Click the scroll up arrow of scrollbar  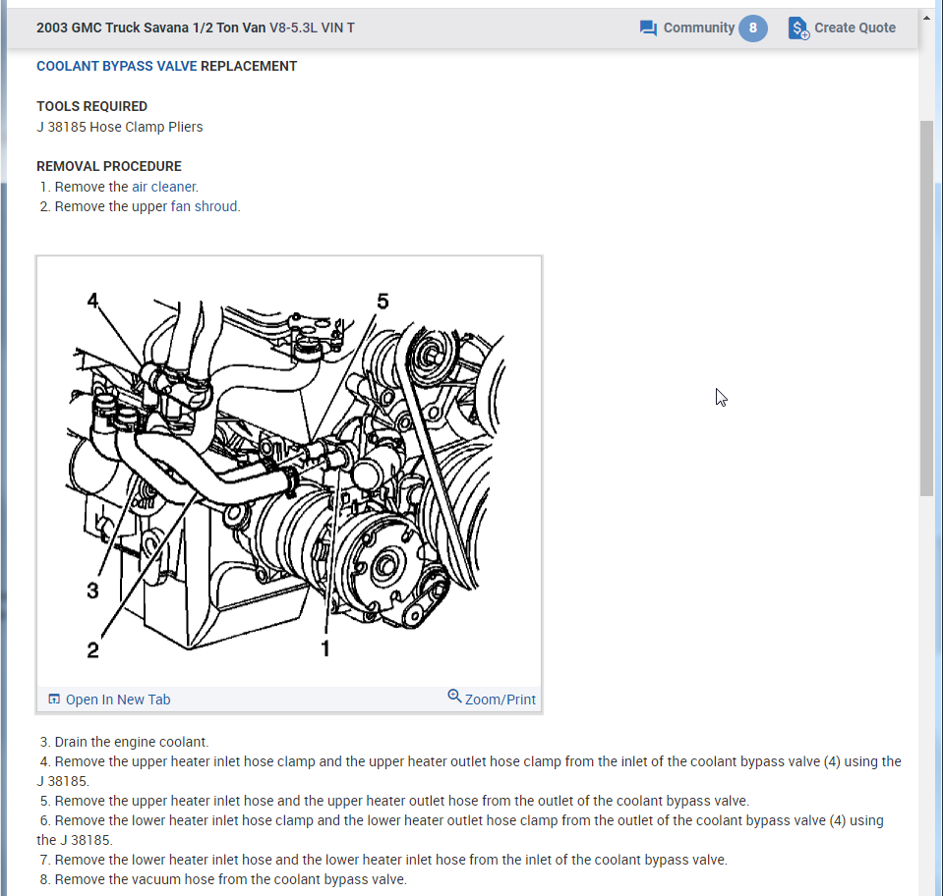tap(926, 18)
